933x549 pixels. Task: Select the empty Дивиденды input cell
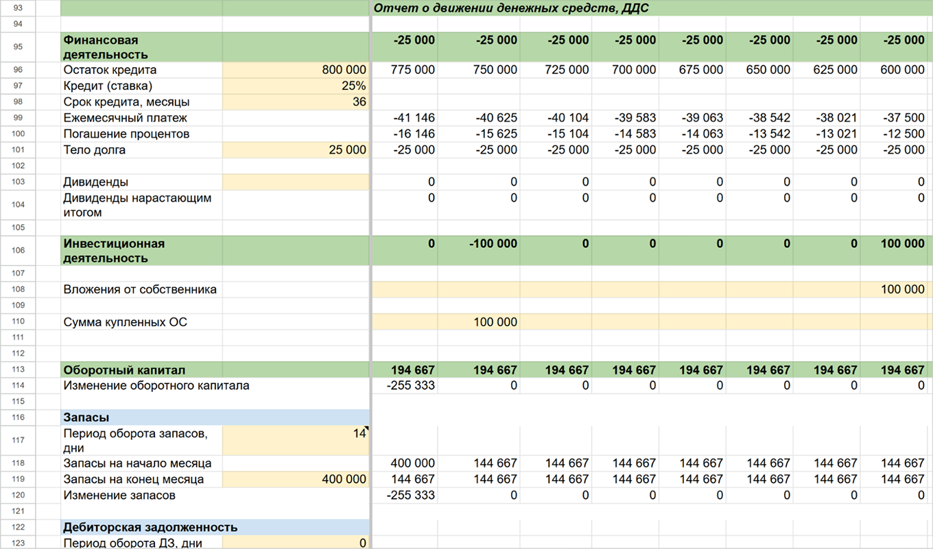click(296, 182)
